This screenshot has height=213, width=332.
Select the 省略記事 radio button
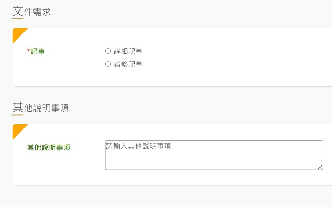point(108,64)
